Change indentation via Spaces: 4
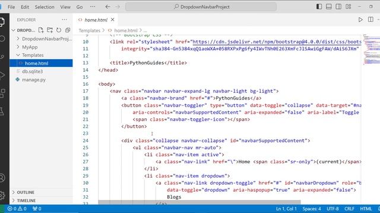Viewport: 380px width, 213px height. [312, 209]
